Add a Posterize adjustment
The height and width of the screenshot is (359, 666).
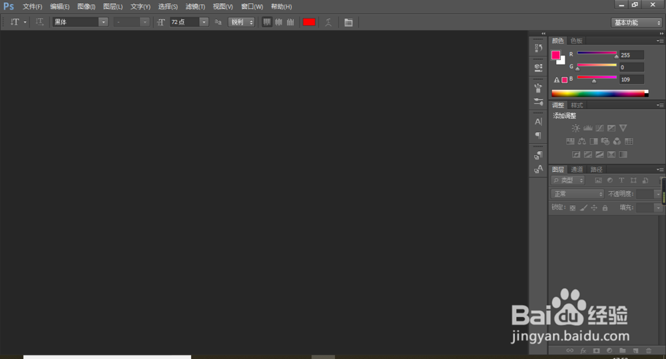pyautogui.click(x=588, y=155)
